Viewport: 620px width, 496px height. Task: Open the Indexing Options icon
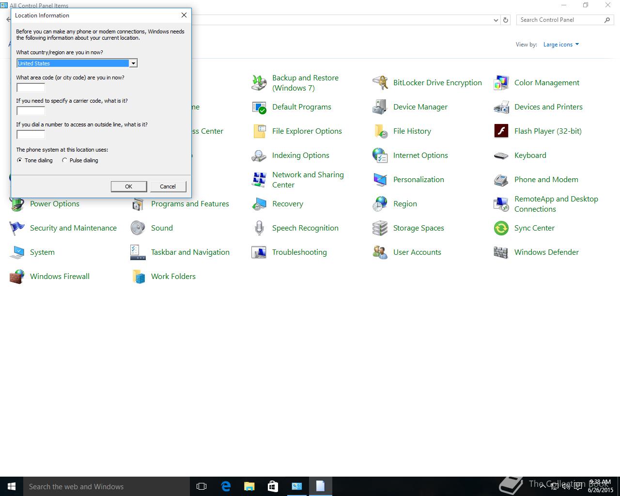(259, 155)
